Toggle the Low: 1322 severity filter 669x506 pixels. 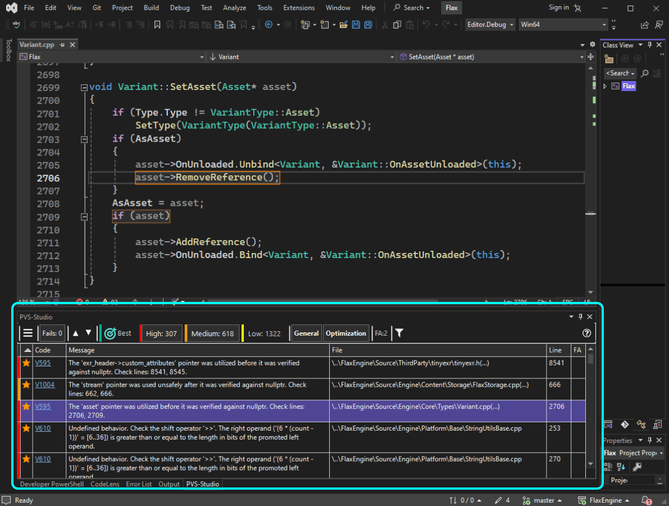[x=265, y=333]
